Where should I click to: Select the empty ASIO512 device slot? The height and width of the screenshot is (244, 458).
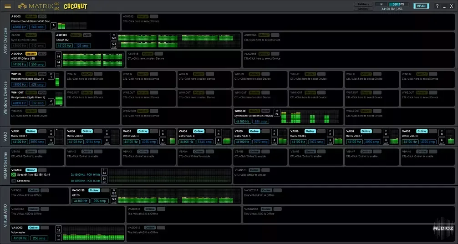288,22
